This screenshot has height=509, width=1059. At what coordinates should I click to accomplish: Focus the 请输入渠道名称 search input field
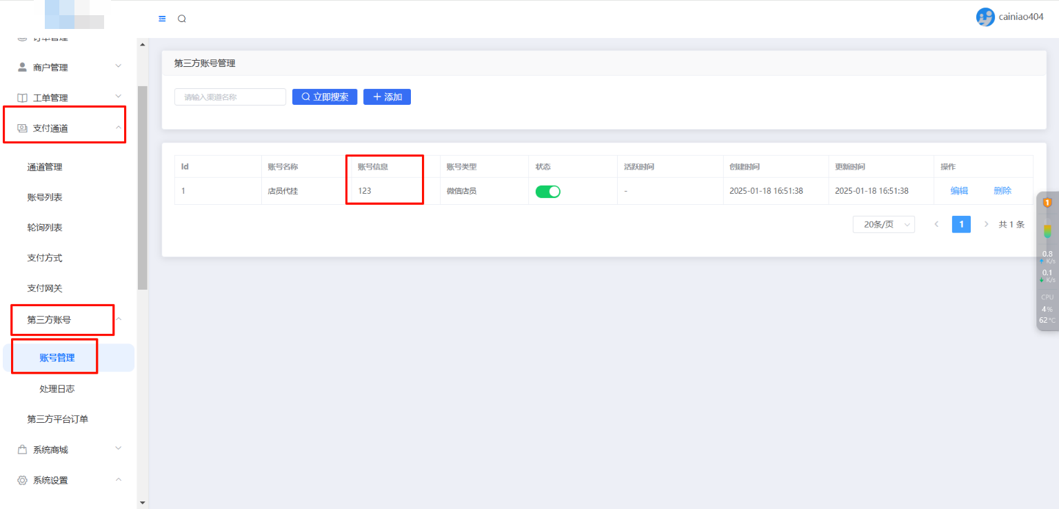pos(230,97)
